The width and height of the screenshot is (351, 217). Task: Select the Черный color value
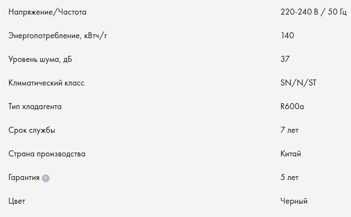click(x=294, y=201)
